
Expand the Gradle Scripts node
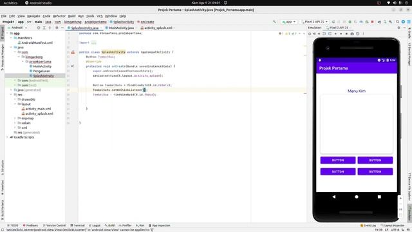pyautogui.click(x=7, y=137)
